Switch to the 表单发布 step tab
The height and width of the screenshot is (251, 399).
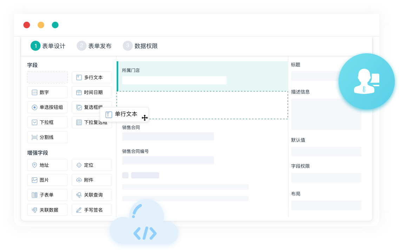pos(94,46)
